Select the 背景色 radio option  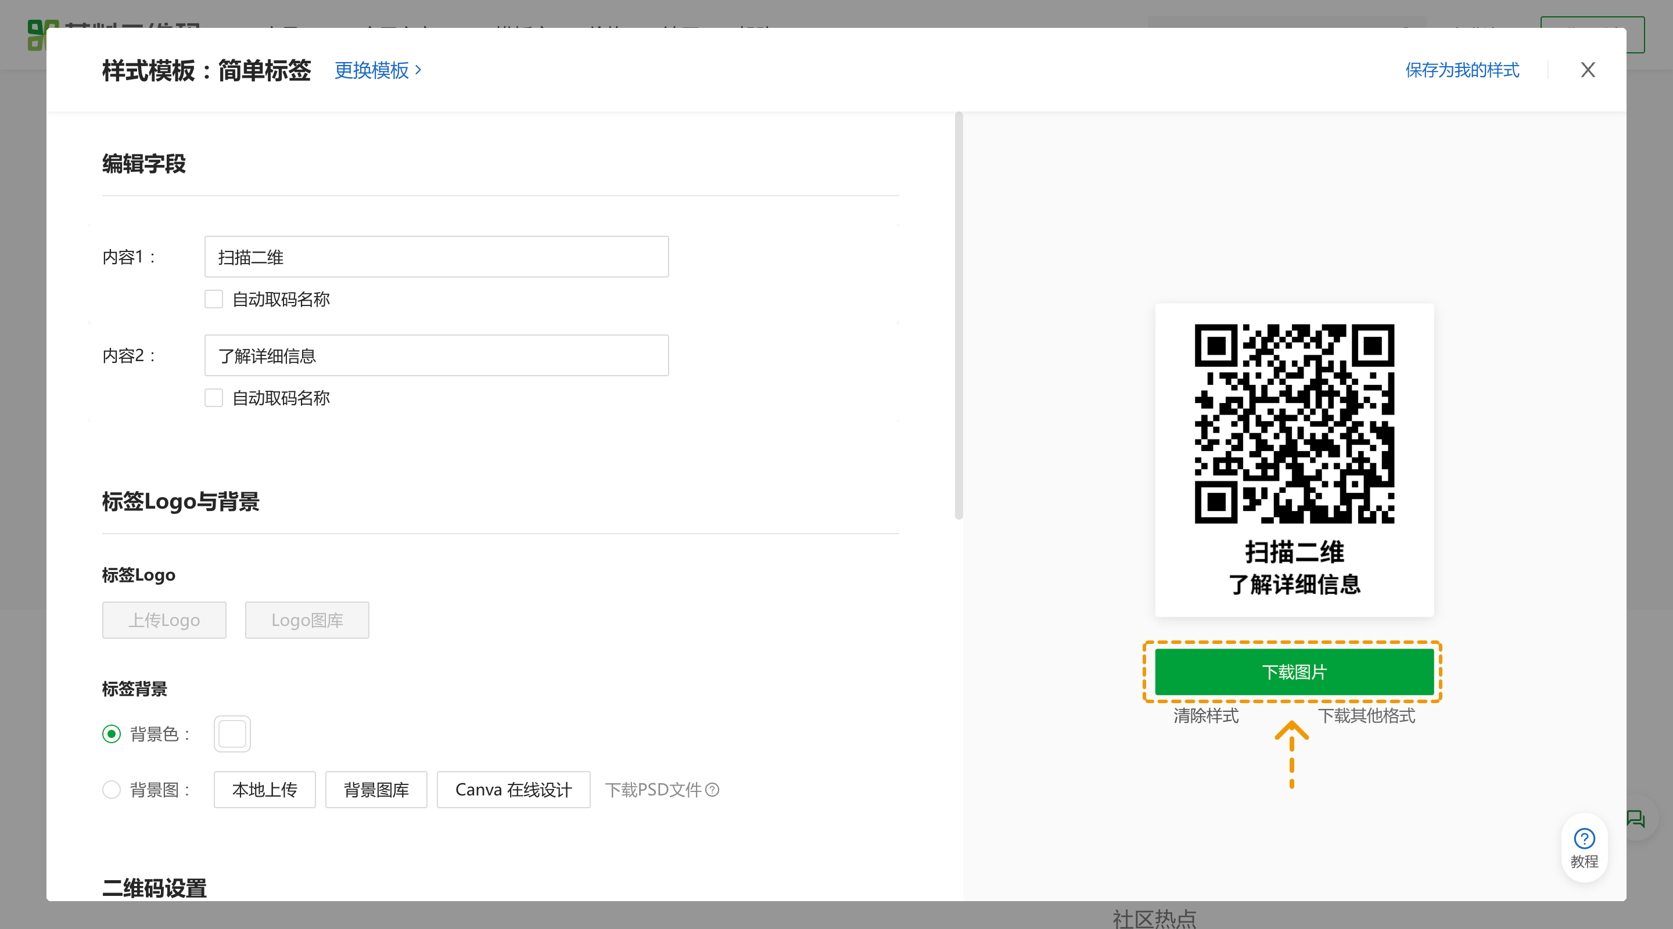112,734
